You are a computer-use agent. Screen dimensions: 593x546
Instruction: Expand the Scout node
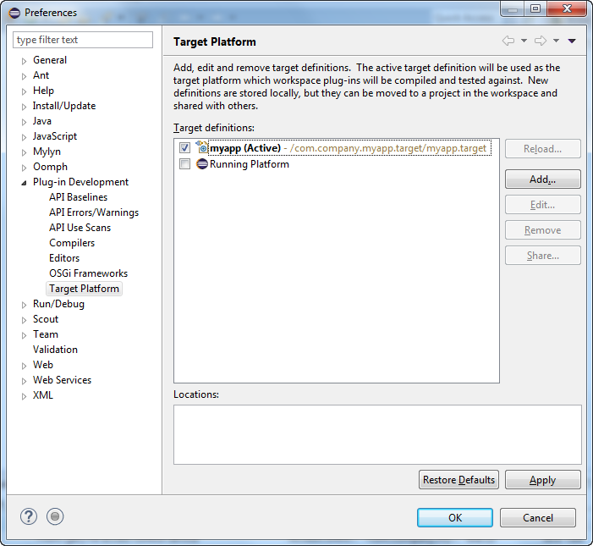click(x=24, y=320)
